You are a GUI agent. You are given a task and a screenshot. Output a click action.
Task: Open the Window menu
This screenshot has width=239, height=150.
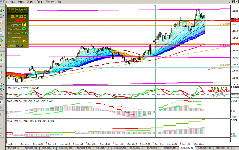(49, 2)
